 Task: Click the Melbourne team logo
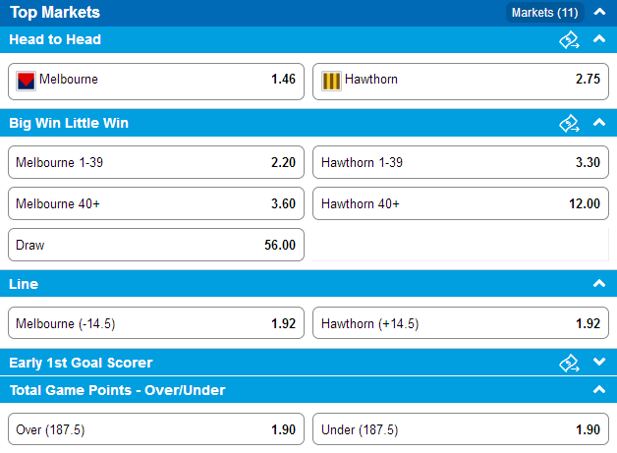(26, 82)
